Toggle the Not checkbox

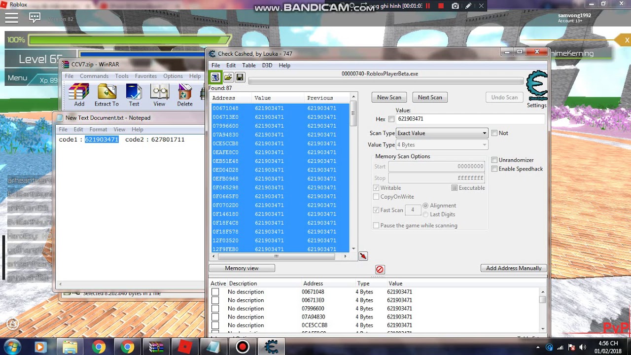pyautogui.click(x=494, y=133)
